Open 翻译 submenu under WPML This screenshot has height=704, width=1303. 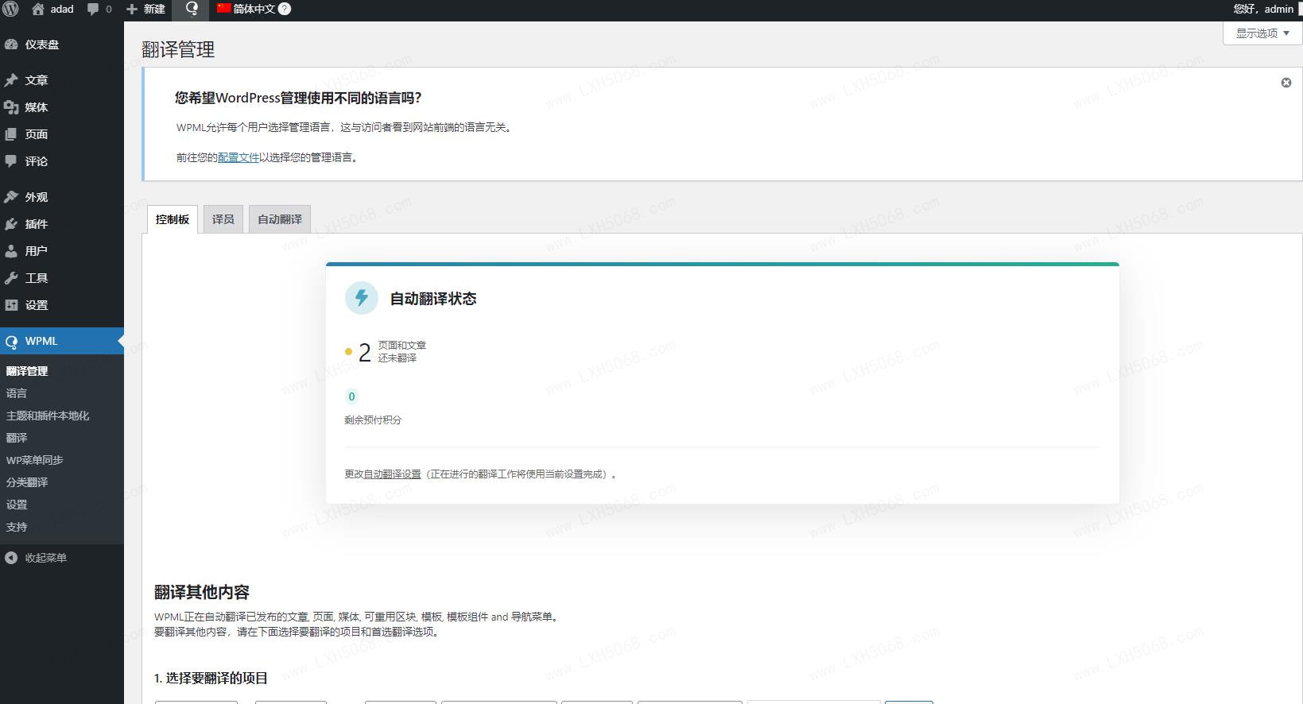pos(17,438)
